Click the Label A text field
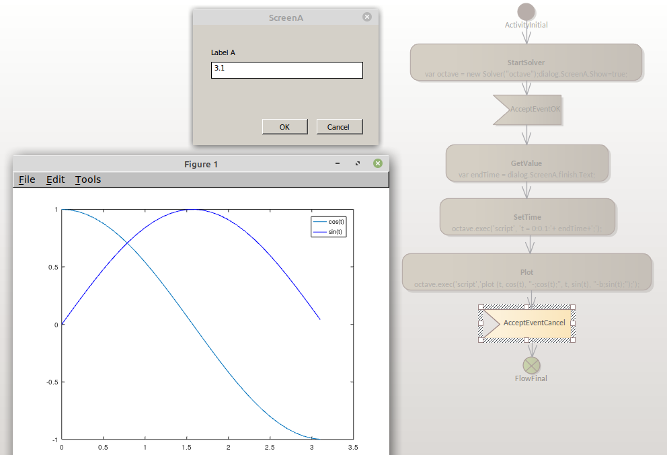667x455 pixels. [286, 70]
